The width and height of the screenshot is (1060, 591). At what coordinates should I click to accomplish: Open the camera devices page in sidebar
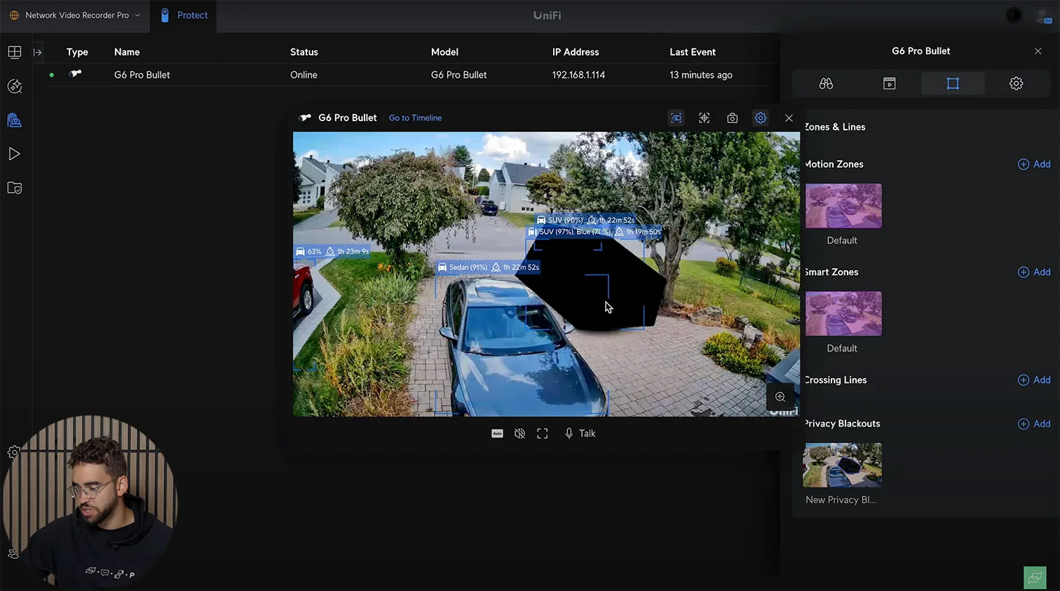click(x=15, y=120)
